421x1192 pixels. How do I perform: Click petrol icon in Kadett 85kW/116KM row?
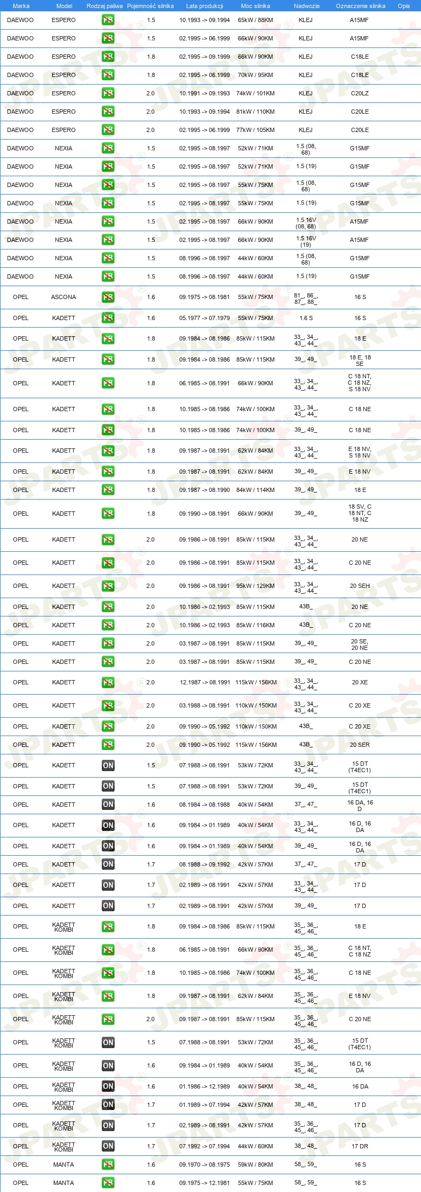click(x=108, y=625)
